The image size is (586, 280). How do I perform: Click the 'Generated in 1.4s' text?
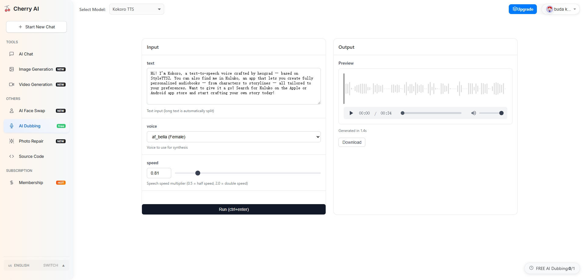pyautogui.click(x=353, y=131)
